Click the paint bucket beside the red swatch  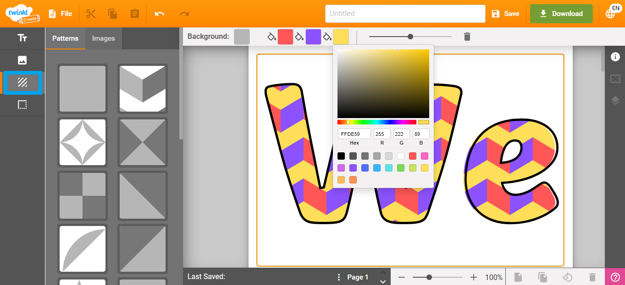point(272,37)
